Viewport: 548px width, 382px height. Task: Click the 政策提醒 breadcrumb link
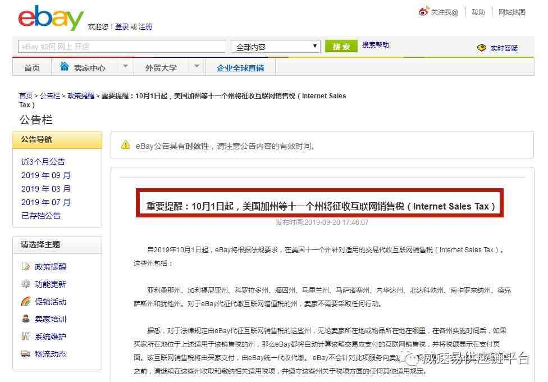[81, 96]
